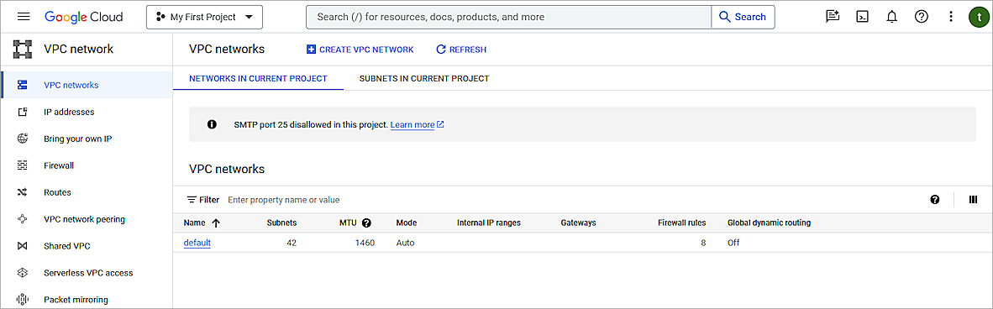Screen dimensions: 993x309
Task: Click the Gateways column header
Action: pyautogui.click(x=578, y=223)
